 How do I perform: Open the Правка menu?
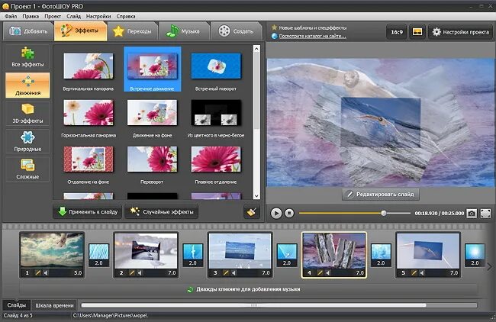tap(31, 16)
